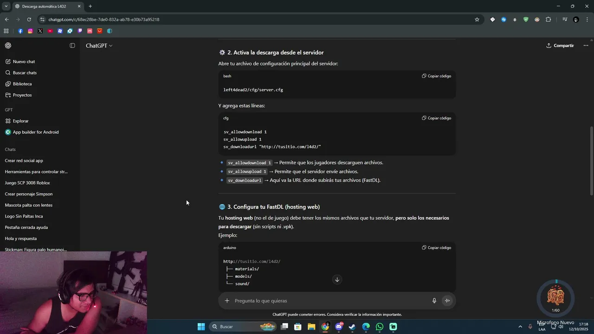Viewport: 594px width, 334px height.
Task: Open the Chrome profile avatar
Action: [x=576, y=19]
